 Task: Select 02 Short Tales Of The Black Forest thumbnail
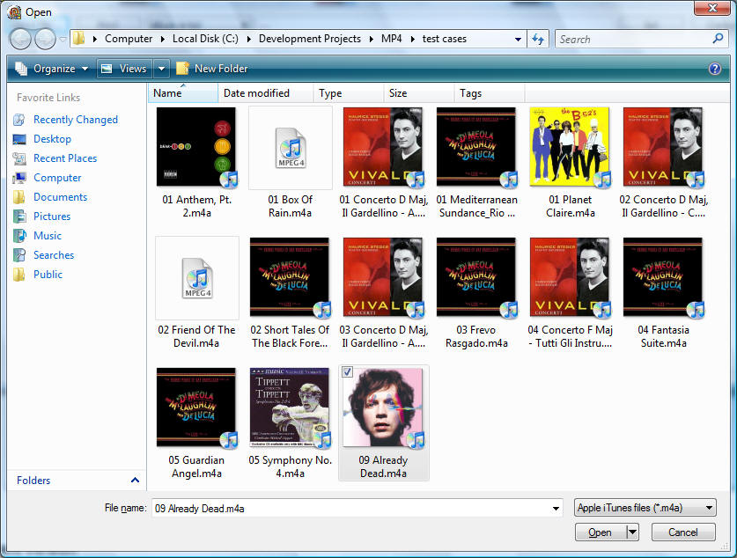point(290,277)
